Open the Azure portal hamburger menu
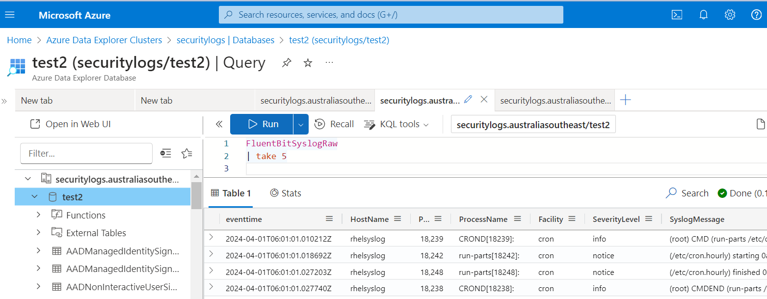The image size is (767, 299). tap(10, 15)
